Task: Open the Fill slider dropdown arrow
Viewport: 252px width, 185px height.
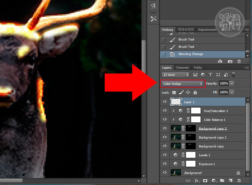Action: click(x=232, y=92)
